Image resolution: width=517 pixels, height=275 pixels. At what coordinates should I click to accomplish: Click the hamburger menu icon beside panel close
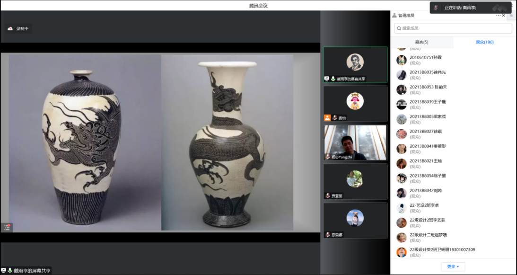(511, 16)
